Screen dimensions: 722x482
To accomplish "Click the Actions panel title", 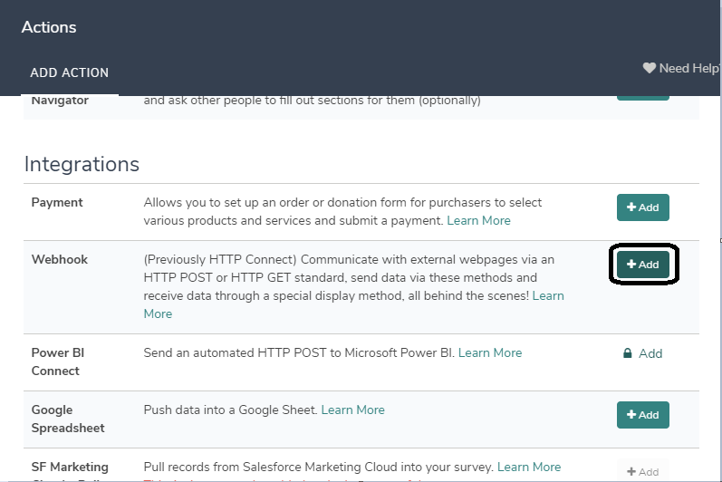I will [x=49, y=27].
